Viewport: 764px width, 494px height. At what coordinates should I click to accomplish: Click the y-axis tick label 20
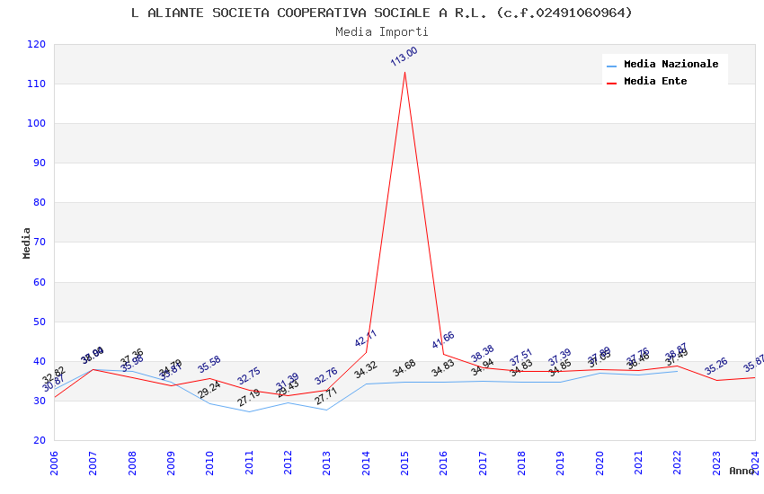(x=39, y=440)
